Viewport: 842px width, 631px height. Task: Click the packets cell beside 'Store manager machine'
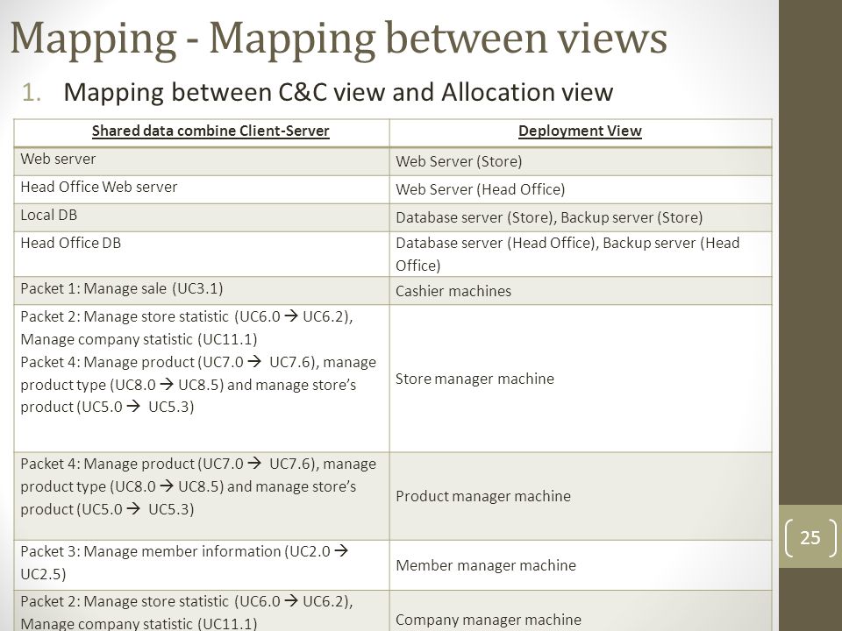(x=202, y=379)
